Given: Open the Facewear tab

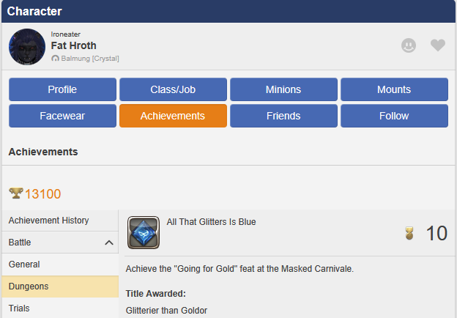Looking at the screenshot, I should pos(62,116).
